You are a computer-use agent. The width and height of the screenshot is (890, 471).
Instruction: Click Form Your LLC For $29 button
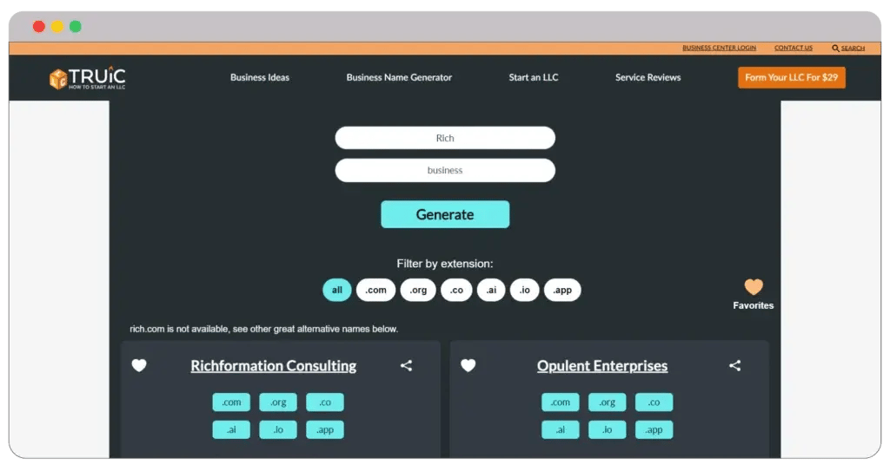click(x=791, y=77)
